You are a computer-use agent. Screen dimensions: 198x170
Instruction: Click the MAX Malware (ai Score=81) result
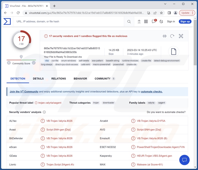[x=150, y=165]
